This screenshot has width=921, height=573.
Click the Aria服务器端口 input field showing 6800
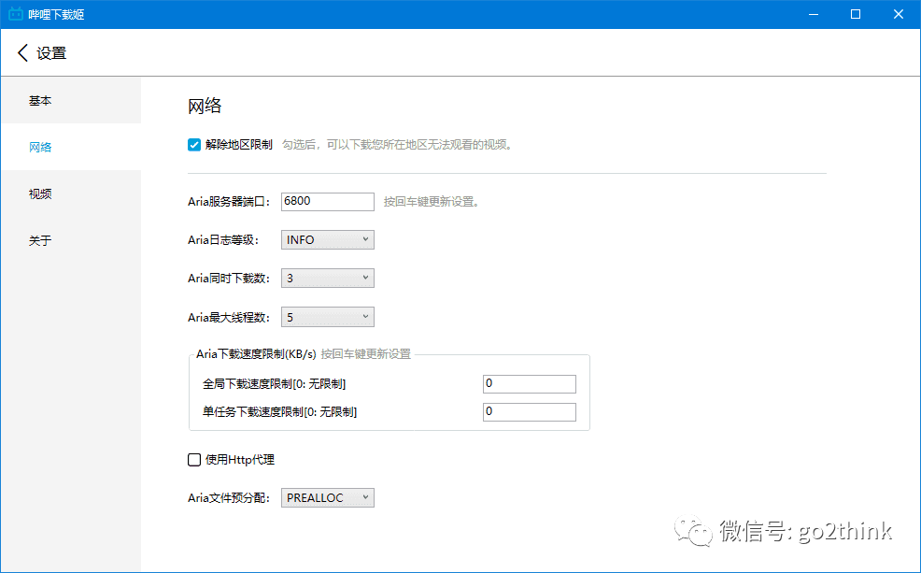(x=327, y=202)
